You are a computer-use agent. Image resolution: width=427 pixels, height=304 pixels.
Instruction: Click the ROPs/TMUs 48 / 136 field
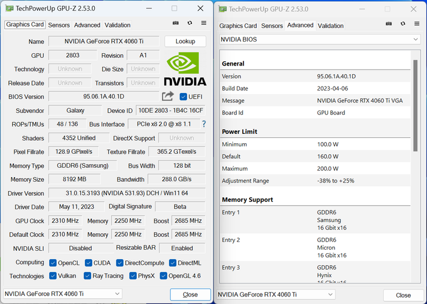pyautogui.click(x=67, y=124)
